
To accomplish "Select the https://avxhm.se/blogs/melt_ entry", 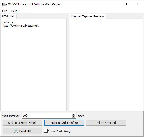I will [x=21, y=26].
